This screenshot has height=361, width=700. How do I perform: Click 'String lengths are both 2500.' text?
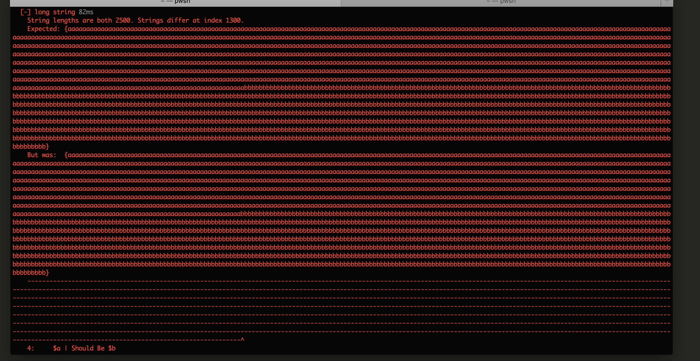click(x=80, y=20)
